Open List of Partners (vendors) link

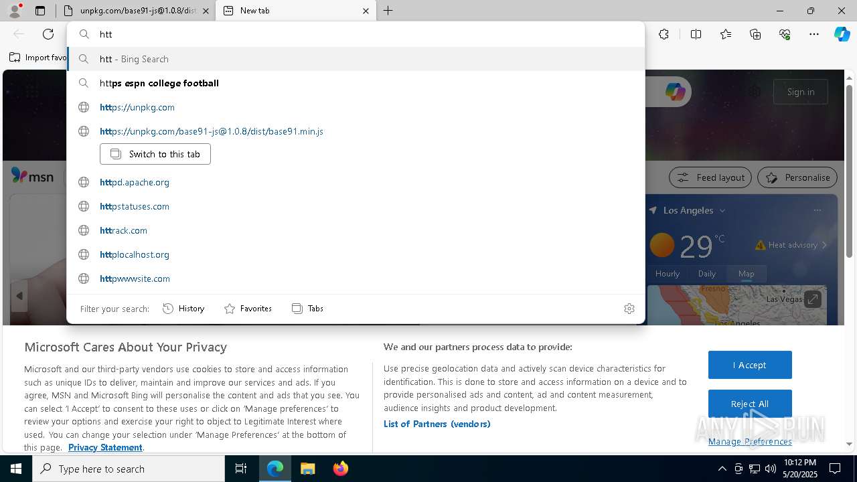pyautogui.click(x=437, y=424)
